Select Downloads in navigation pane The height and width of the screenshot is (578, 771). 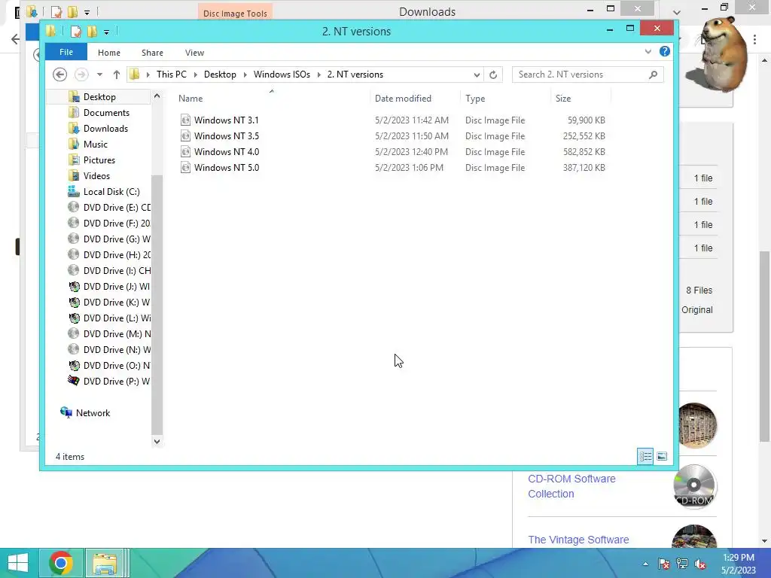click(105, 128)
